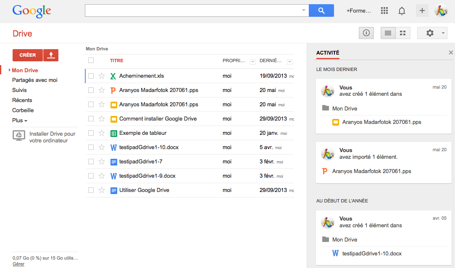Click Mon Drive folder under avr. 05 activity
Screen dimensions: 455x268
click(x=345, y=239)
